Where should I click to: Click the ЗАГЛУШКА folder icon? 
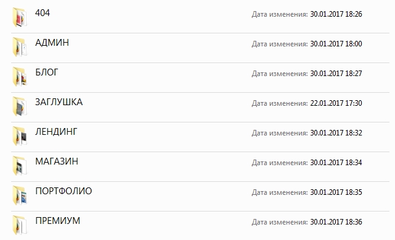click(x=20, y=106)
